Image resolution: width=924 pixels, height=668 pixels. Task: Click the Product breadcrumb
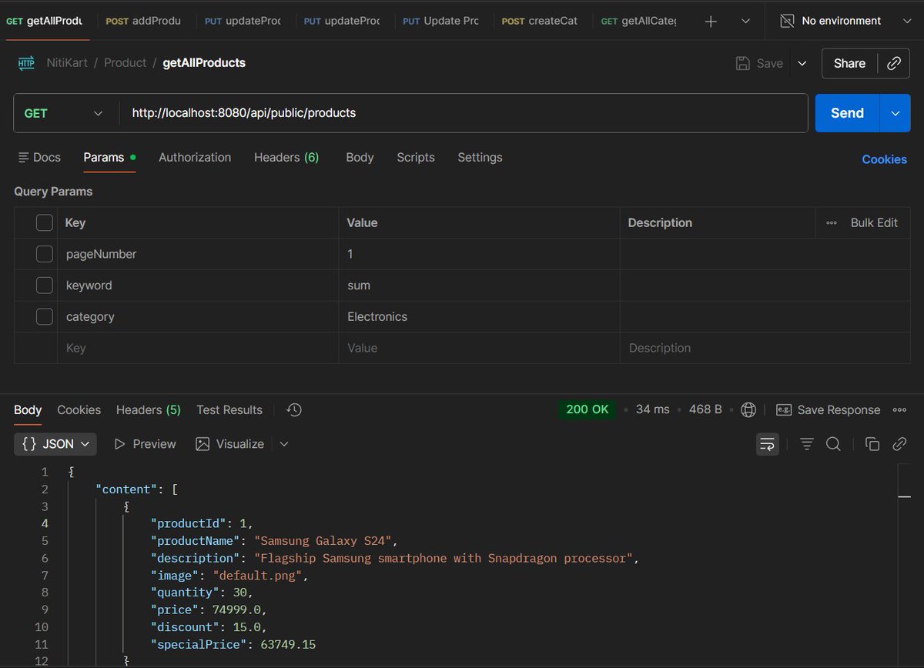click(125, 63)
